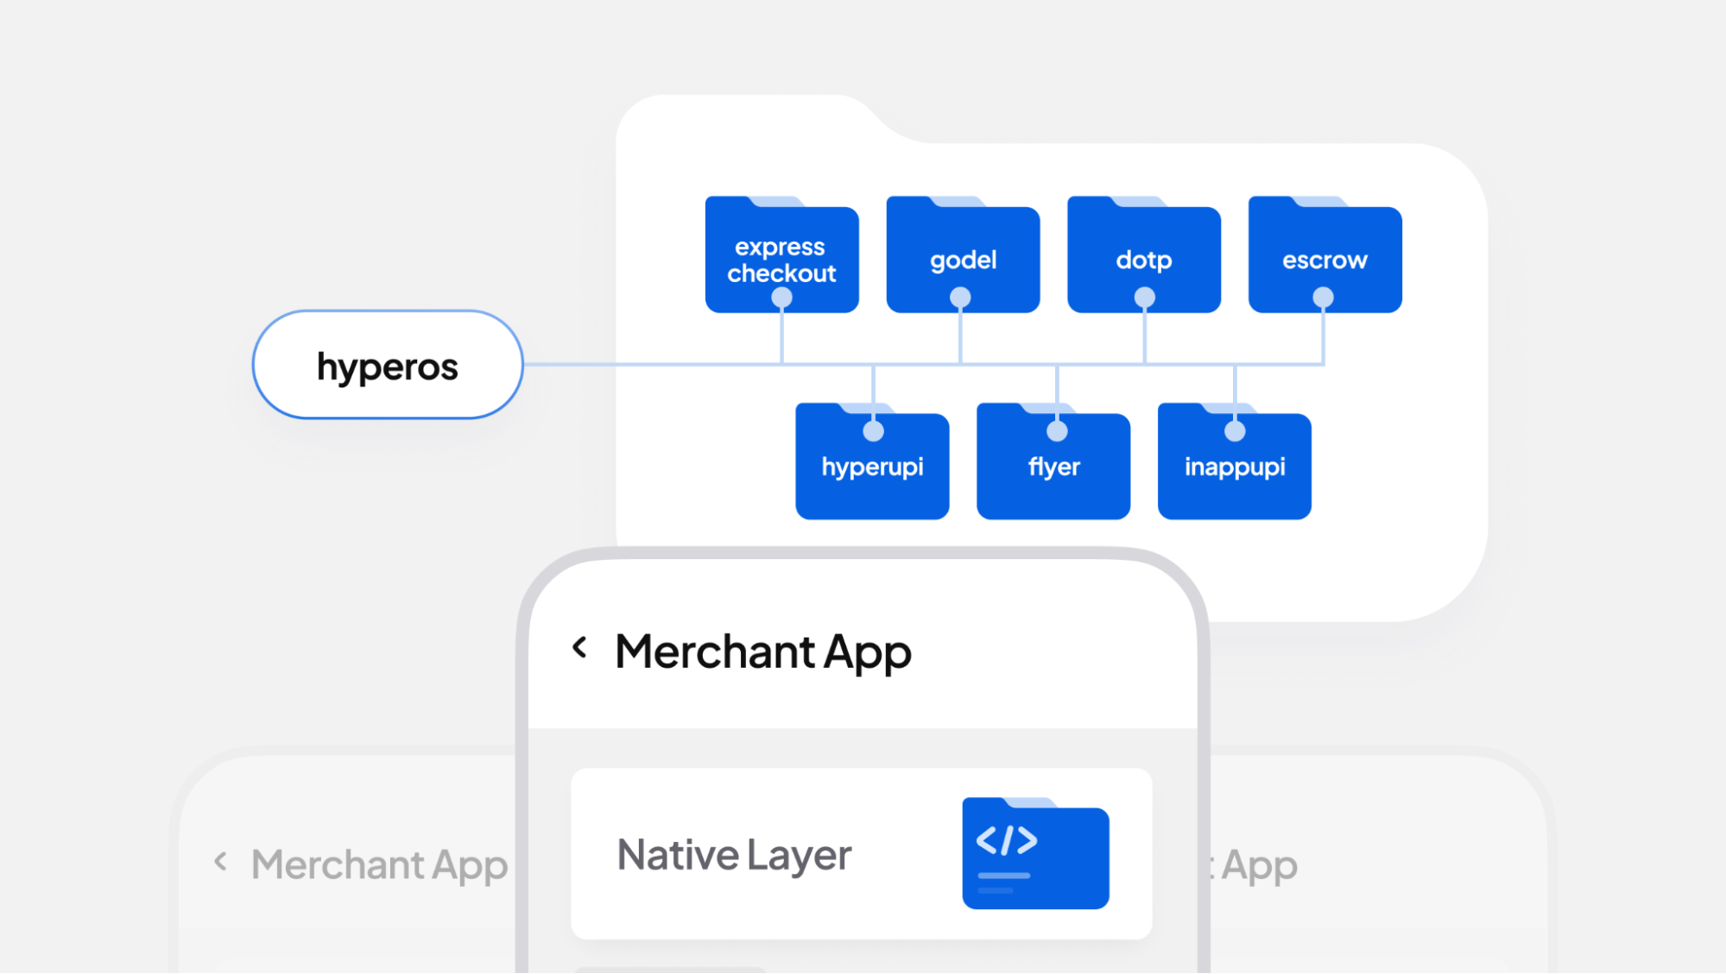Go back using center Merchant App chevron

tap(580, 647)
